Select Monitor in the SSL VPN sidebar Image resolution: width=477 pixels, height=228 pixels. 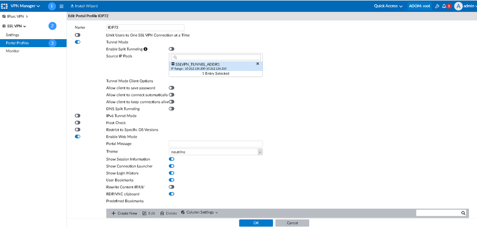(x=12, y=51)
